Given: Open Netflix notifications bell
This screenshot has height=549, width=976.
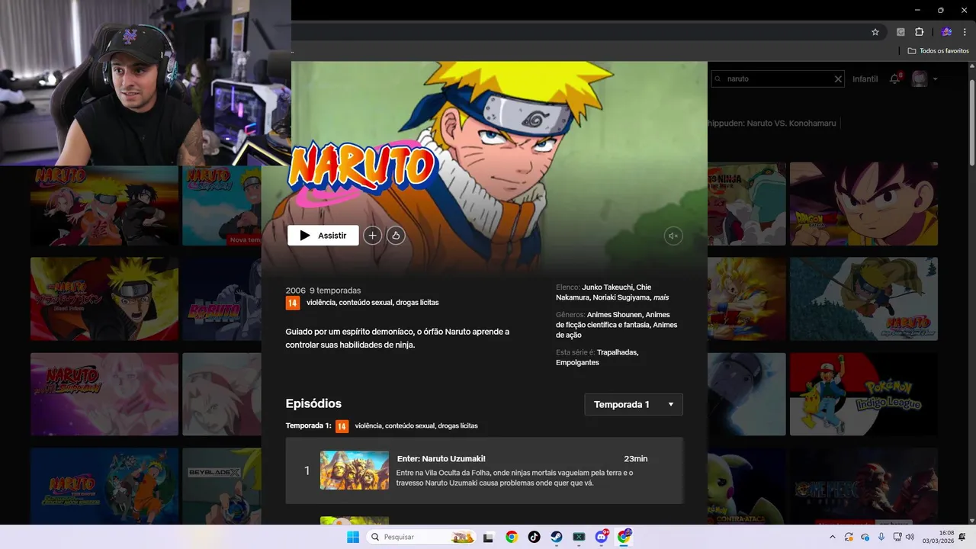Looking at the screenshot, I should [895, 79].
